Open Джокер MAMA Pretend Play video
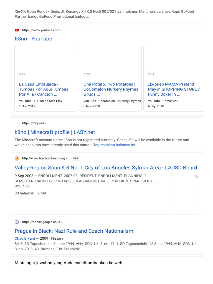Viewport: 213px width, 284px height. click(x=174, y=89)
